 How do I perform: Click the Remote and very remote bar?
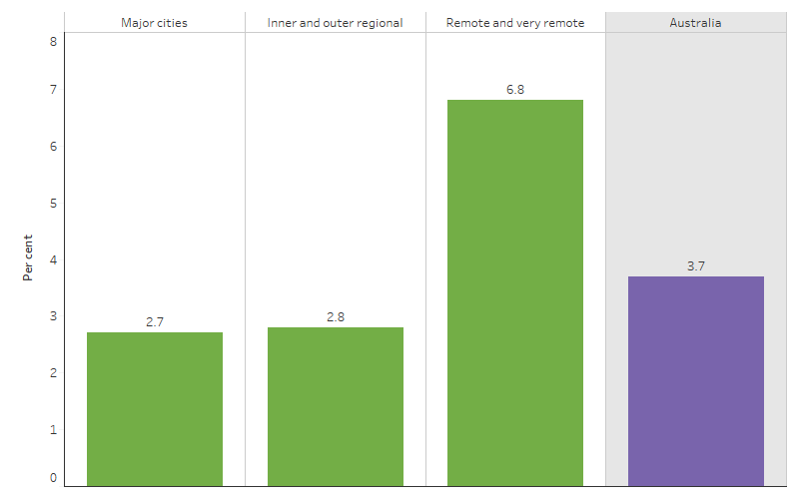click(515, 293)
